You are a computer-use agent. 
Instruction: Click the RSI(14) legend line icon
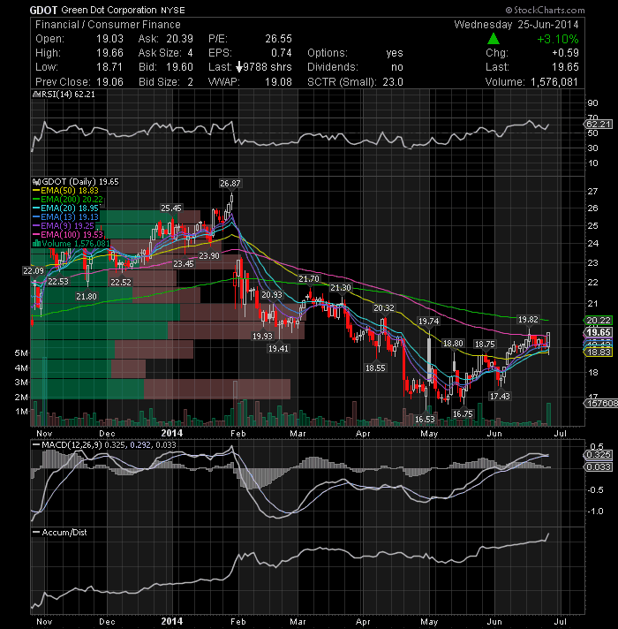36,95
